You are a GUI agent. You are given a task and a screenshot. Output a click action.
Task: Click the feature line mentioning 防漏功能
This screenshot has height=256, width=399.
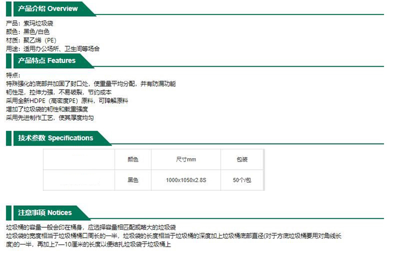(90, 84)
